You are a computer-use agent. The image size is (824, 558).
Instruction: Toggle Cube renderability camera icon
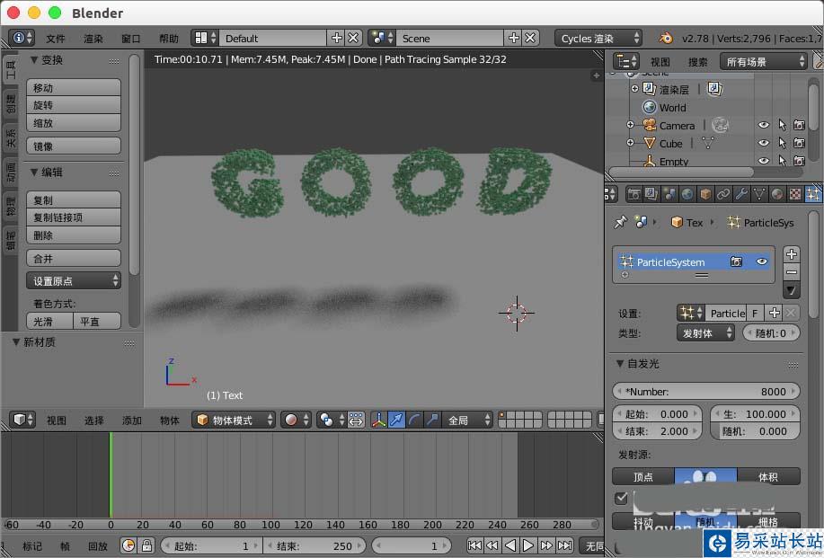pyautogui.click(x=800, y=143)
